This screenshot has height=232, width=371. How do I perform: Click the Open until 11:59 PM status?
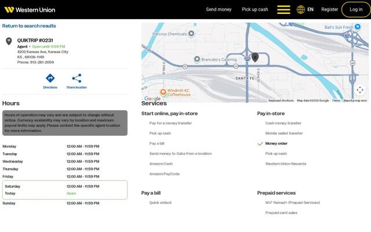pyautogui.click(x=49, y=46)
